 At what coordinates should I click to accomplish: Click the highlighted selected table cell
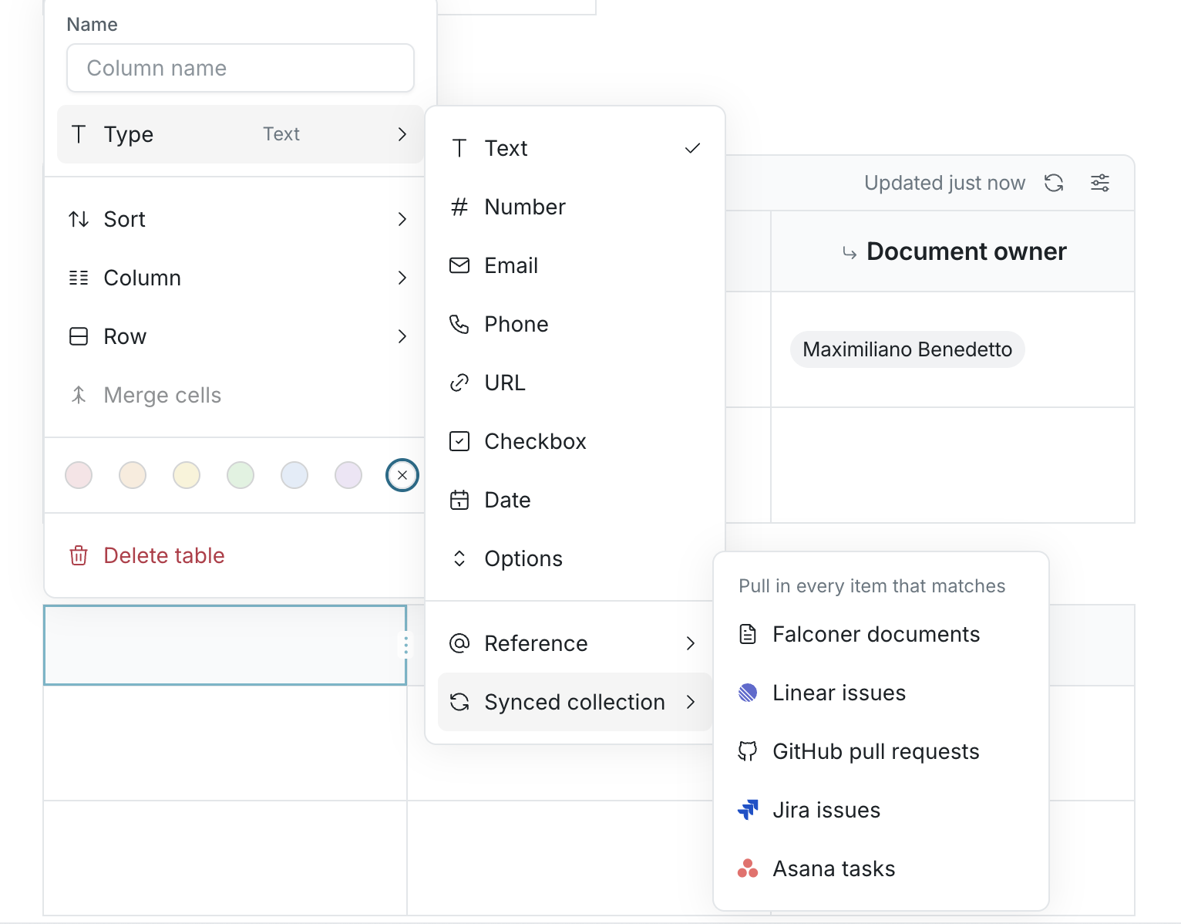(225, 645)
